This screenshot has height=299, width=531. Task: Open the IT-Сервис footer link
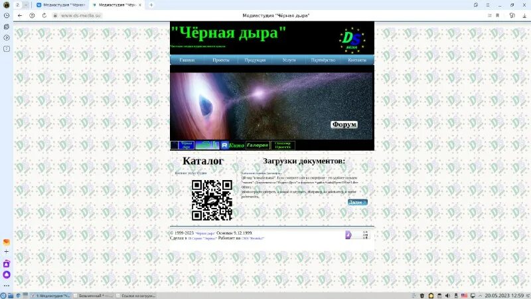coord(202,239)
